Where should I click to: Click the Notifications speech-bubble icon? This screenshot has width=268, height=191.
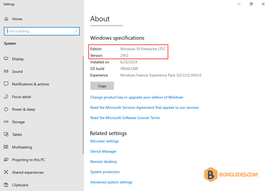click(6, 84)
